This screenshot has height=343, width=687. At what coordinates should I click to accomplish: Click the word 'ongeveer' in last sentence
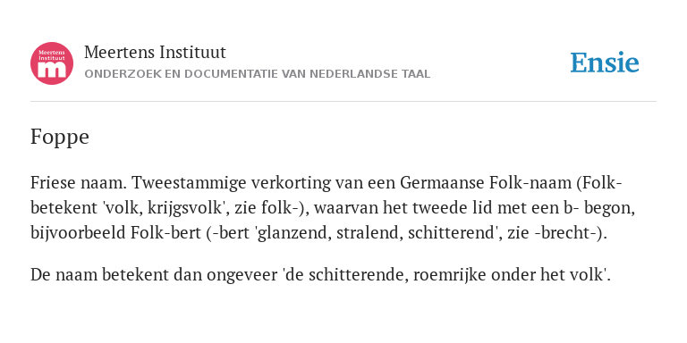click(242, 275)
